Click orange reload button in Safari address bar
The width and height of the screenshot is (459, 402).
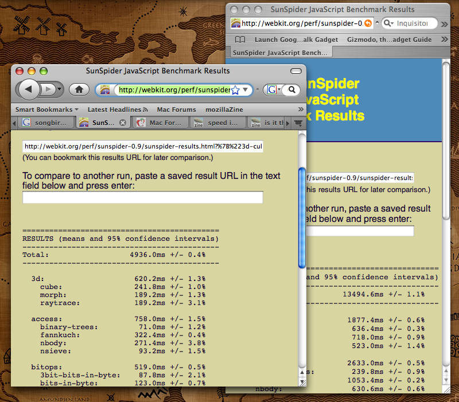point(368,23)
